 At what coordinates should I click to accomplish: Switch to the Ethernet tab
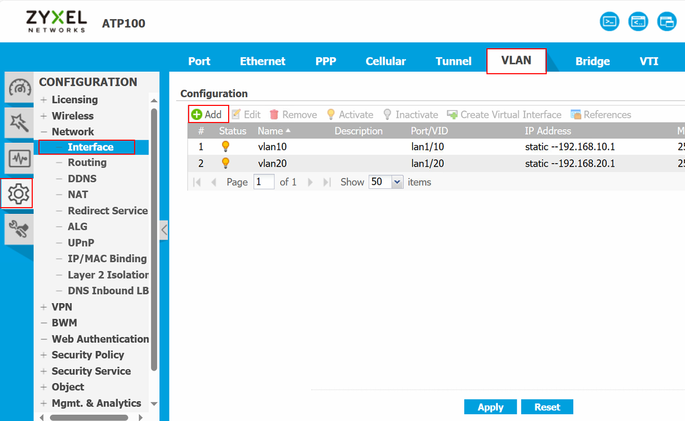262,61
